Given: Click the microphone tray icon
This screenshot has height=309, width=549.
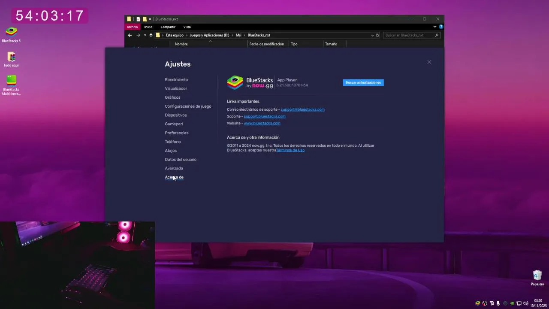Looking at the screenshot, I should point(498,303).
